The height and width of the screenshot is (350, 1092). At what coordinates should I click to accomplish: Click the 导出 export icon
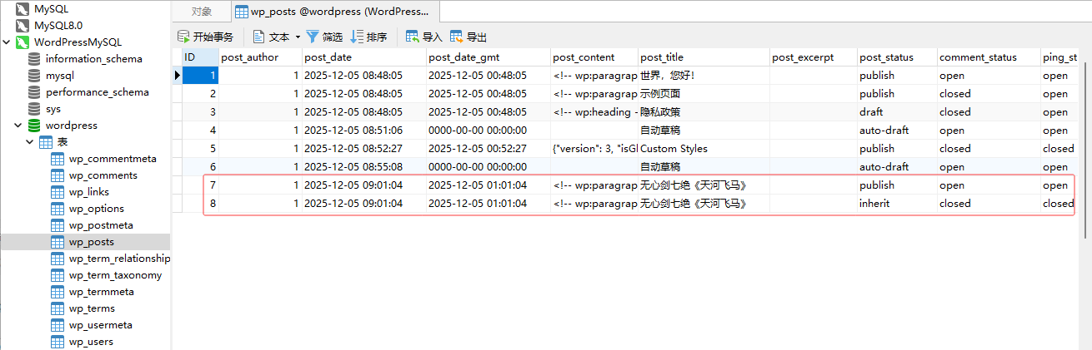click(456, 37)
